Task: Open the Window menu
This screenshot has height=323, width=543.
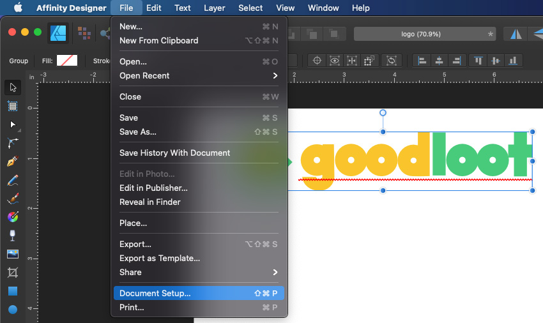Action: click(x=323, y=8)
